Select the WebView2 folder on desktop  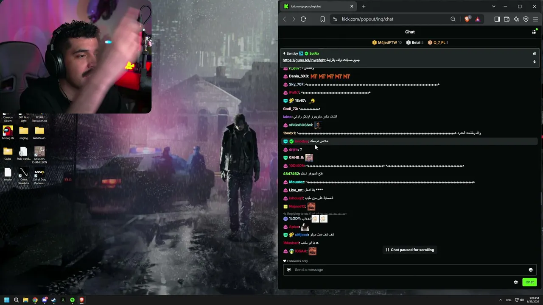(x=39, y=133)
